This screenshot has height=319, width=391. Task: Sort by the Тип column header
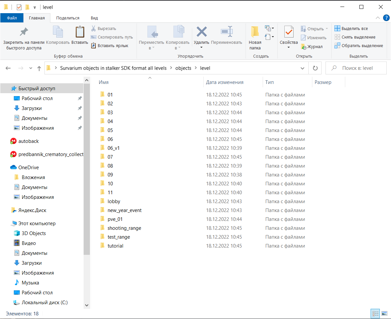(287, 82)
